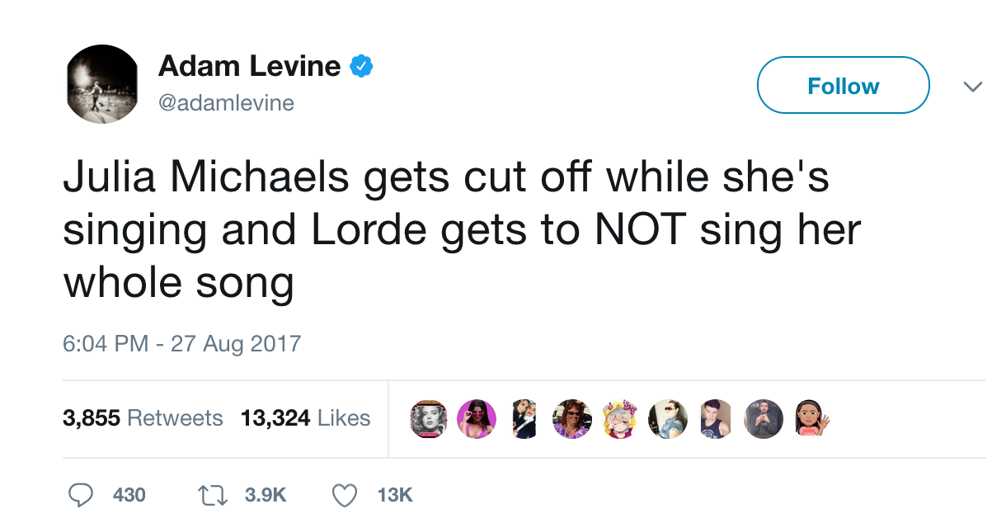1006x523 pixels.
Task: Click the liker avatar with magenta background
Action: (477, 419)
